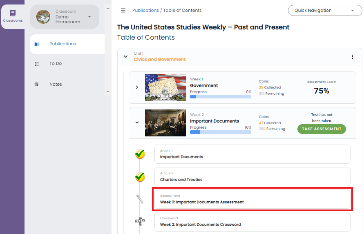Click the Publications breadcrumb link

pyautogui.click(x=145, y=10)
